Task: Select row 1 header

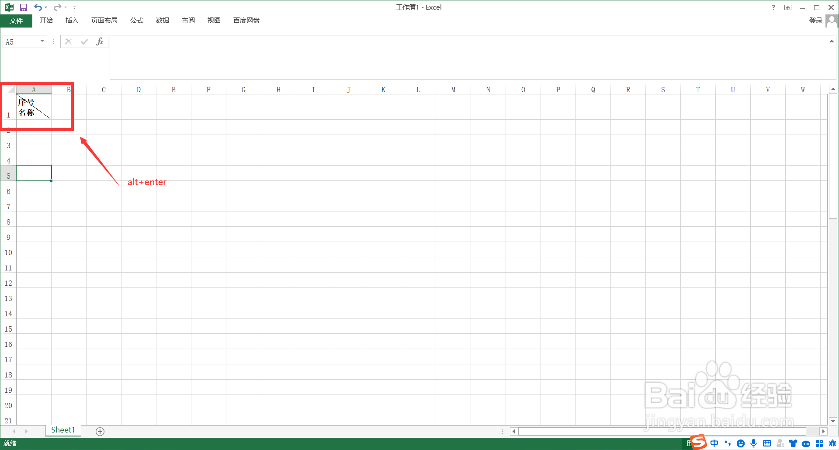Action: (8, 107)
